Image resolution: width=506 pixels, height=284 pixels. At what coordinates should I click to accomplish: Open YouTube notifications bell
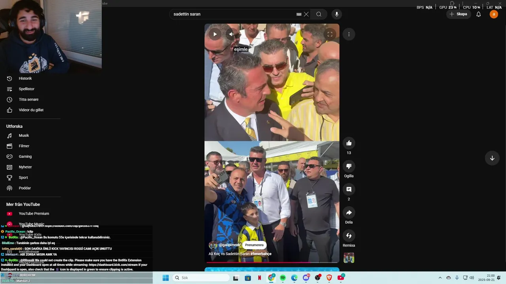(x=478, y=14)
